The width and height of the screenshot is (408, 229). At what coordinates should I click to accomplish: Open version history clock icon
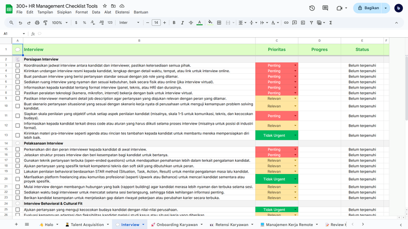click(312, 8)
